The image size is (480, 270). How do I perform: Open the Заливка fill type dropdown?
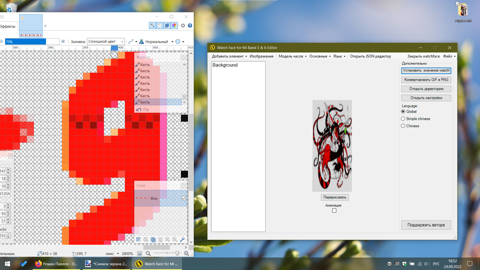(106, 41)
